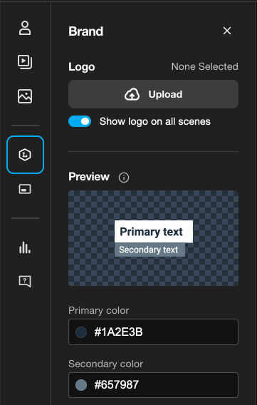Click the None Selected logo status text
The width and height of the screenshot is (257, 405).
[x=204, y=66]
